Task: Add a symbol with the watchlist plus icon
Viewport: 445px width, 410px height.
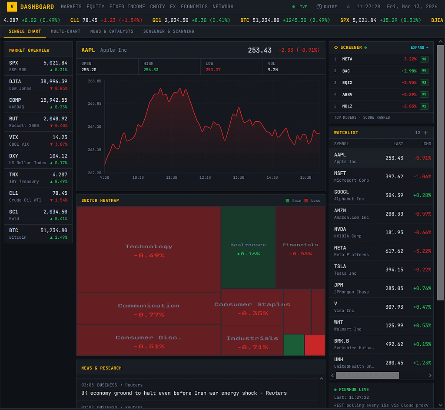Action: (425, 133)
